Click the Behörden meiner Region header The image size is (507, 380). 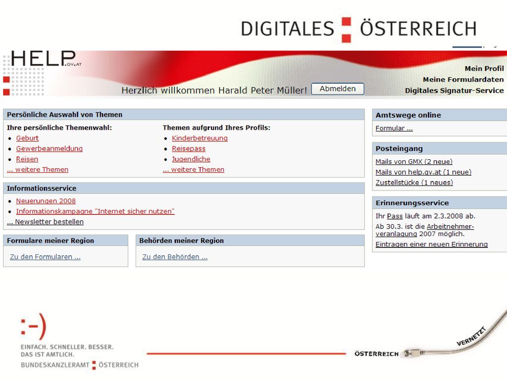pyautogui.click(x=250, y=241)
